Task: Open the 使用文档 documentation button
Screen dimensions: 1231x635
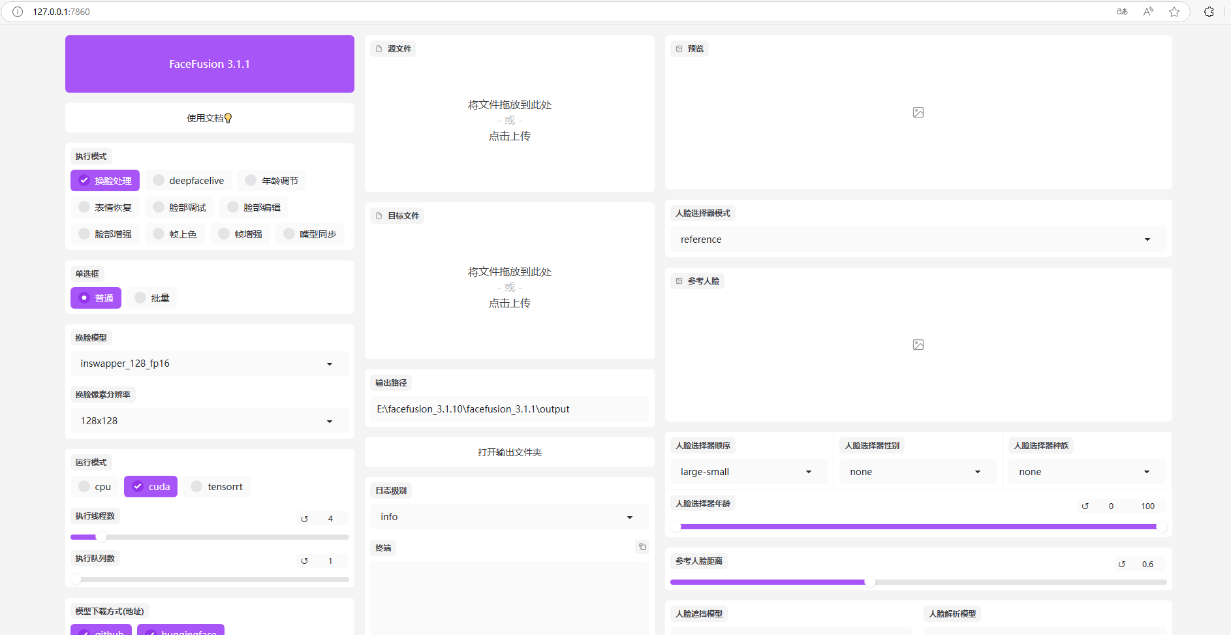Action: point(210,118)
